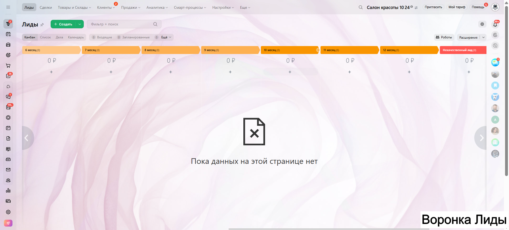Open global search magnifier in top bar
509x230 pixels.
[x=361, y=7]
